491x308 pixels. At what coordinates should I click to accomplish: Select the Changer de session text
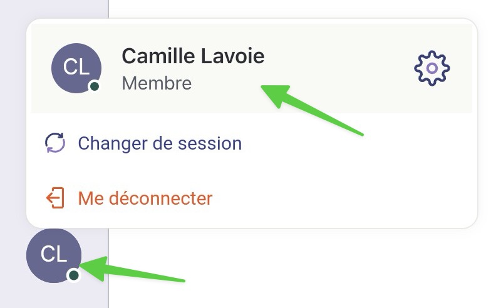[160, 143]
